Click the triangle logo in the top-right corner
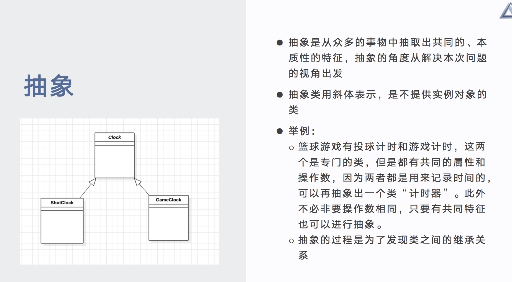The height and width of the screenshot is (282, 512). [506, 11]
